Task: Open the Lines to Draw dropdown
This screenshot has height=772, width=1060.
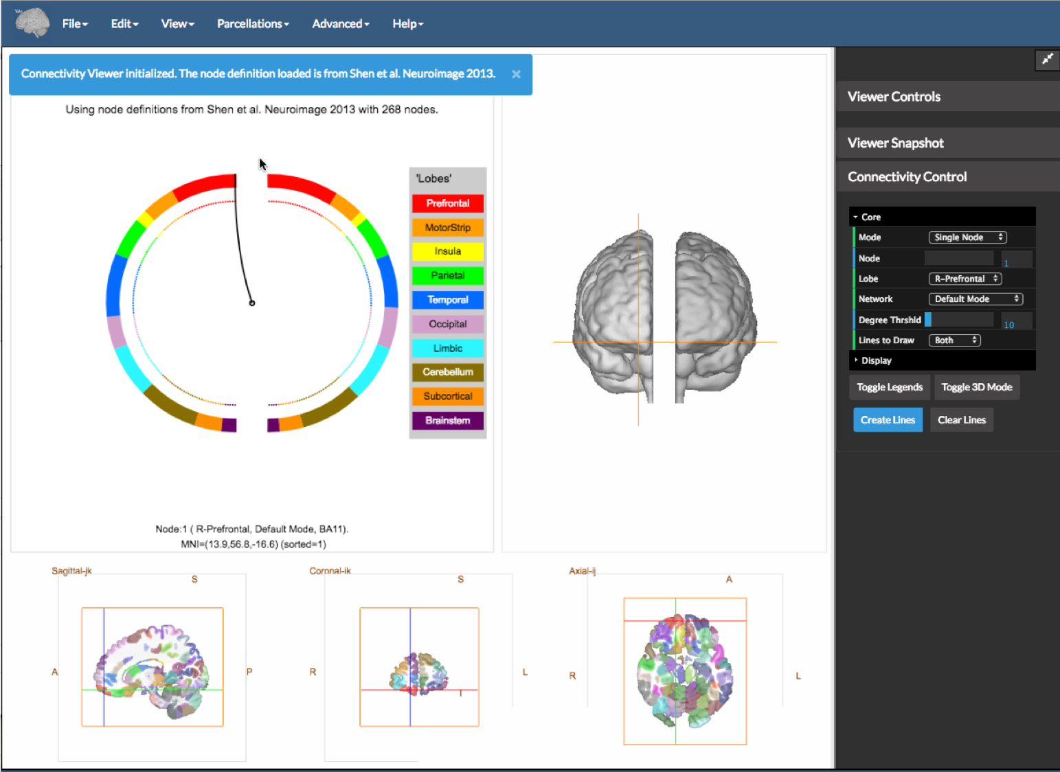Action: coord(954,340)
